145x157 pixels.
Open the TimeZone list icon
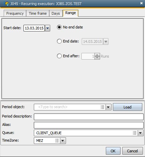pos(57,141)
